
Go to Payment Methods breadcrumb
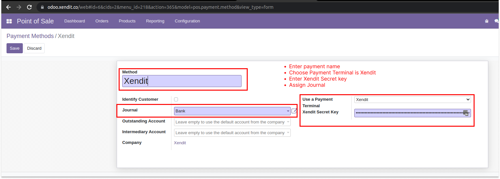coord(30,36)
